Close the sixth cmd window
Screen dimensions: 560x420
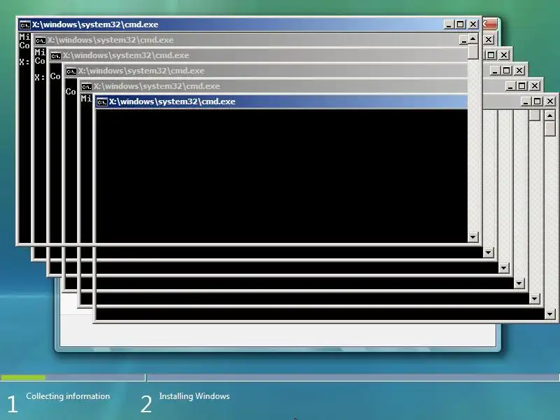pyautogui.click(x=550, y=101)
